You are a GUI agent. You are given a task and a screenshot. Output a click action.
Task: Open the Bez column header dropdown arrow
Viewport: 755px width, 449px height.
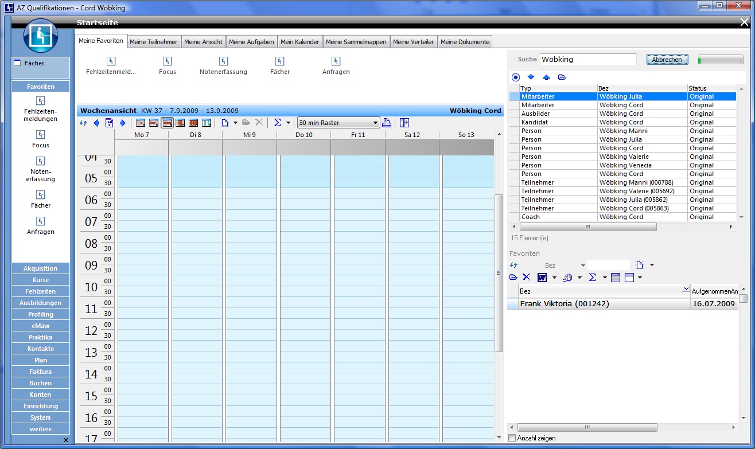point(686,288)
